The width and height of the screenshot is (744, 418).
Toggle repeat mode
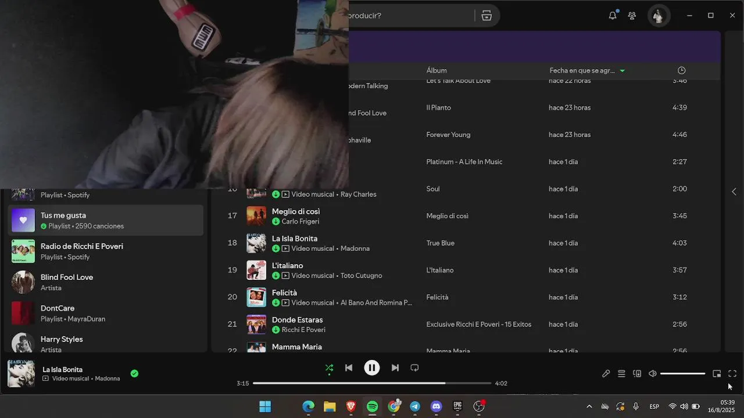click(414, 367)
